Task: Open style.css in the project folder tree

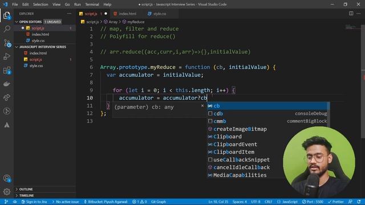Action: (x=44, y=66)
